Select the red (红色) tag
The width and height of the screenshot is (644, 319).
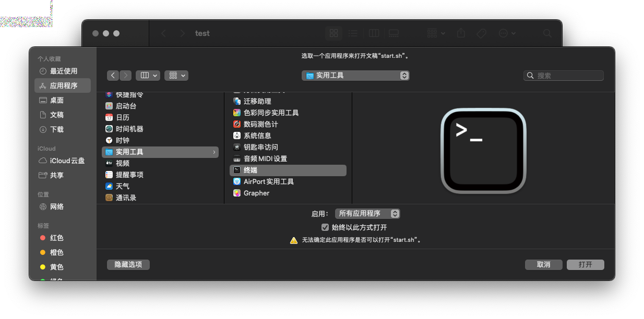pos(63,238)
